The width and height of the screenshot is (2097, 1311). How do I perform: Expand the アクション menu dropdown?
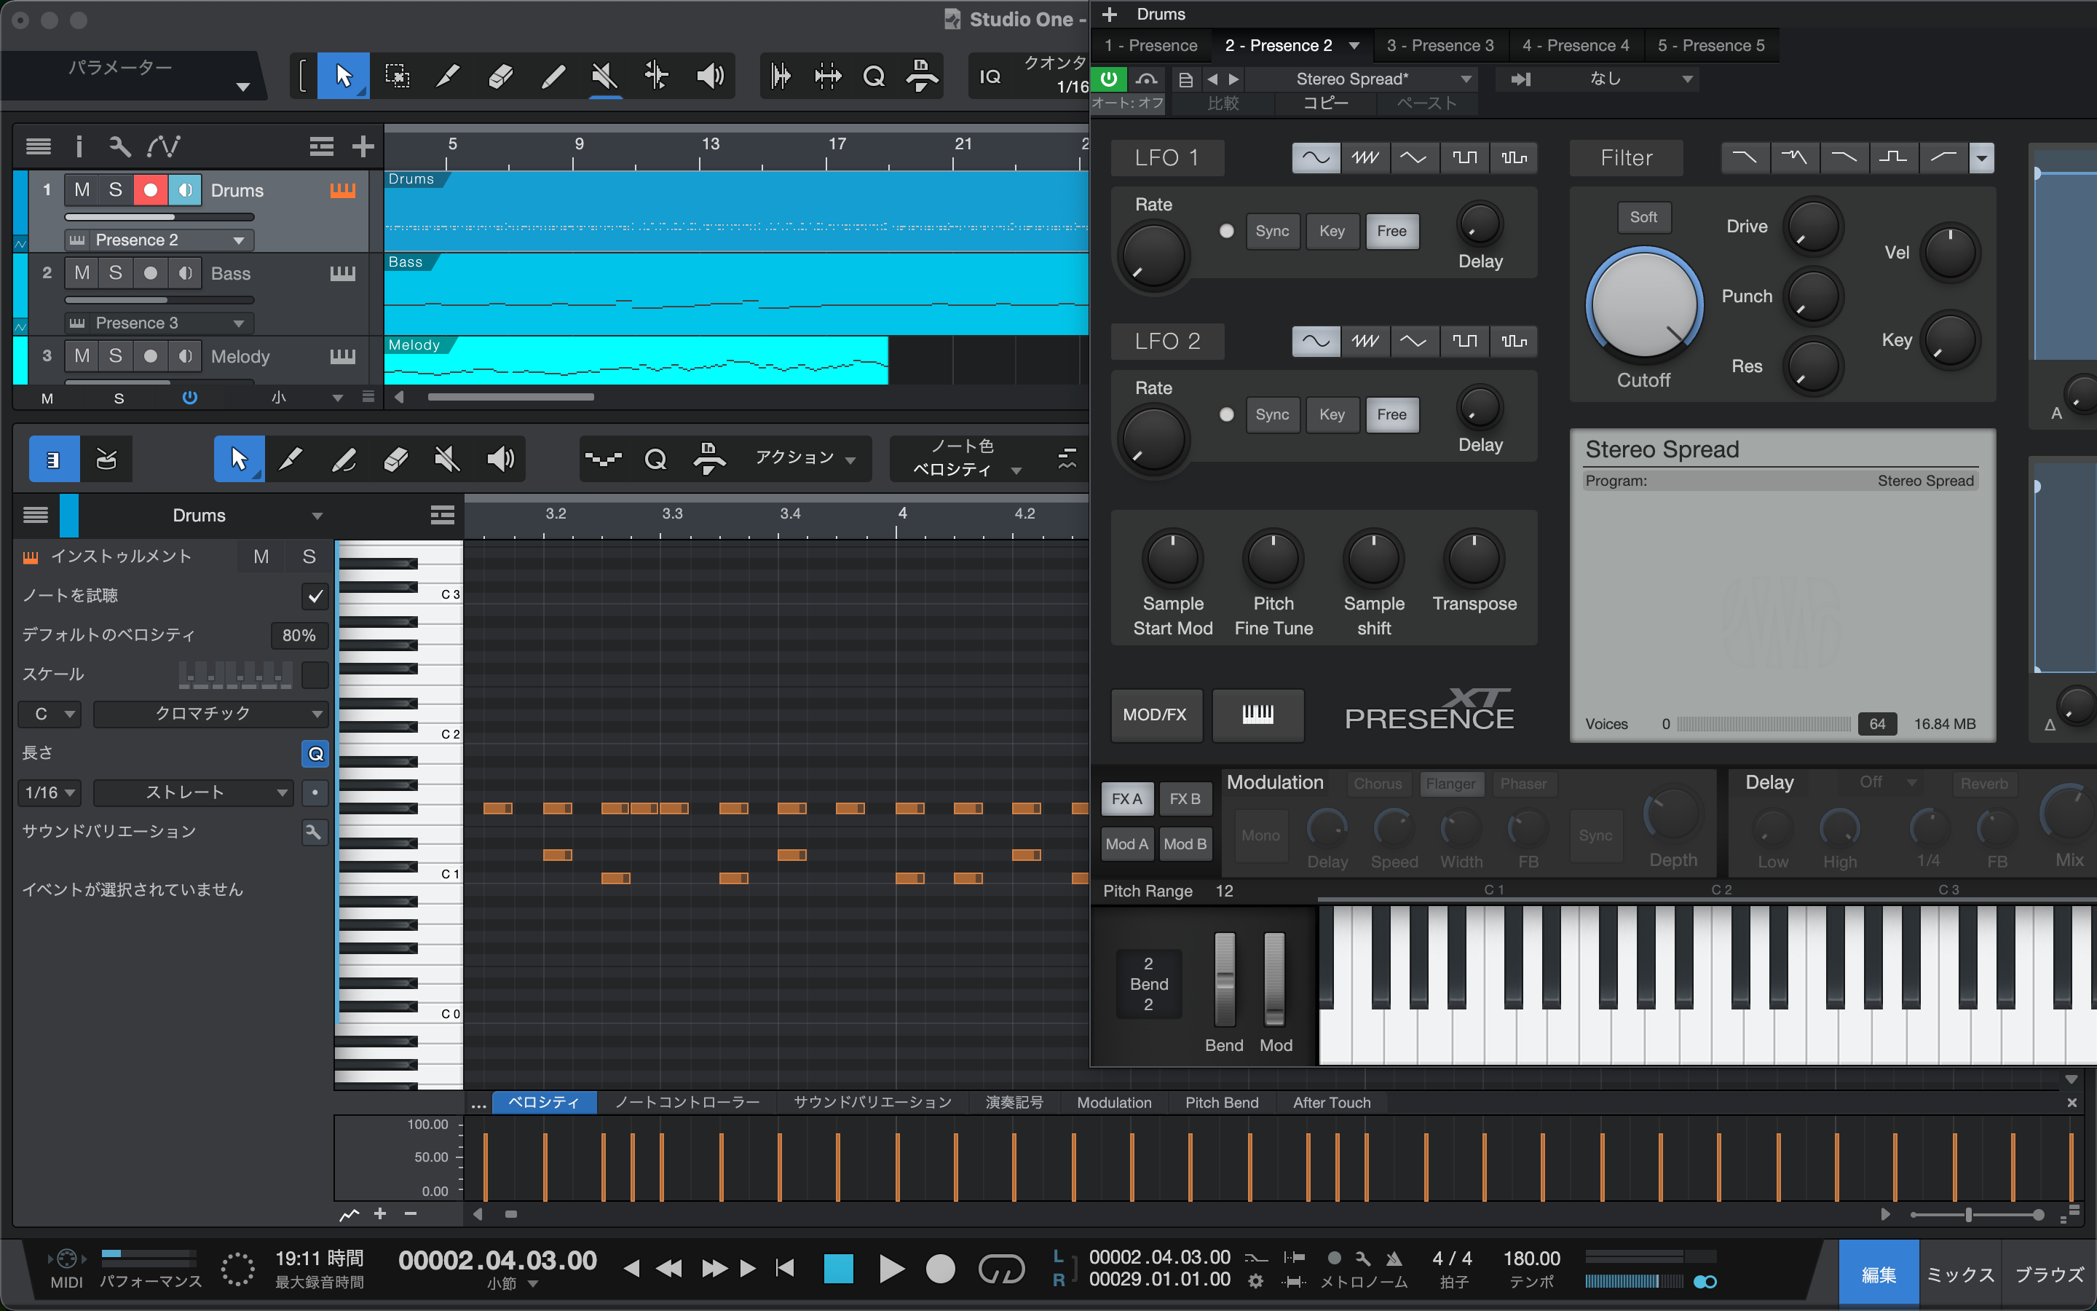805,458
